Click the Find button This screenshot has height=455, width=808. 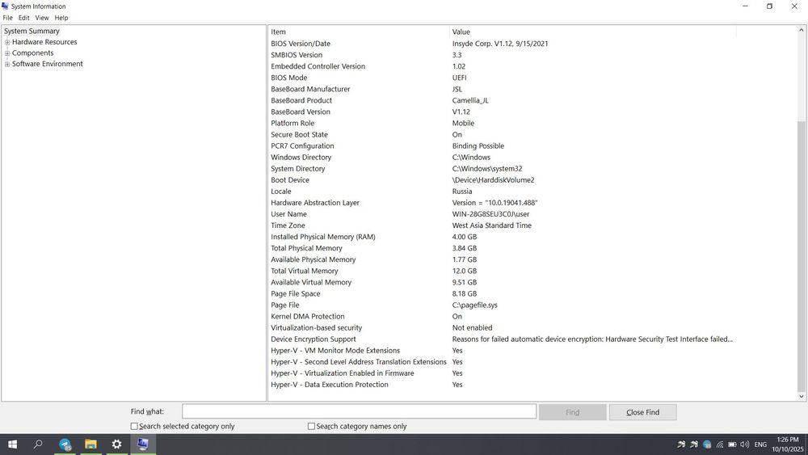(573, 412)
